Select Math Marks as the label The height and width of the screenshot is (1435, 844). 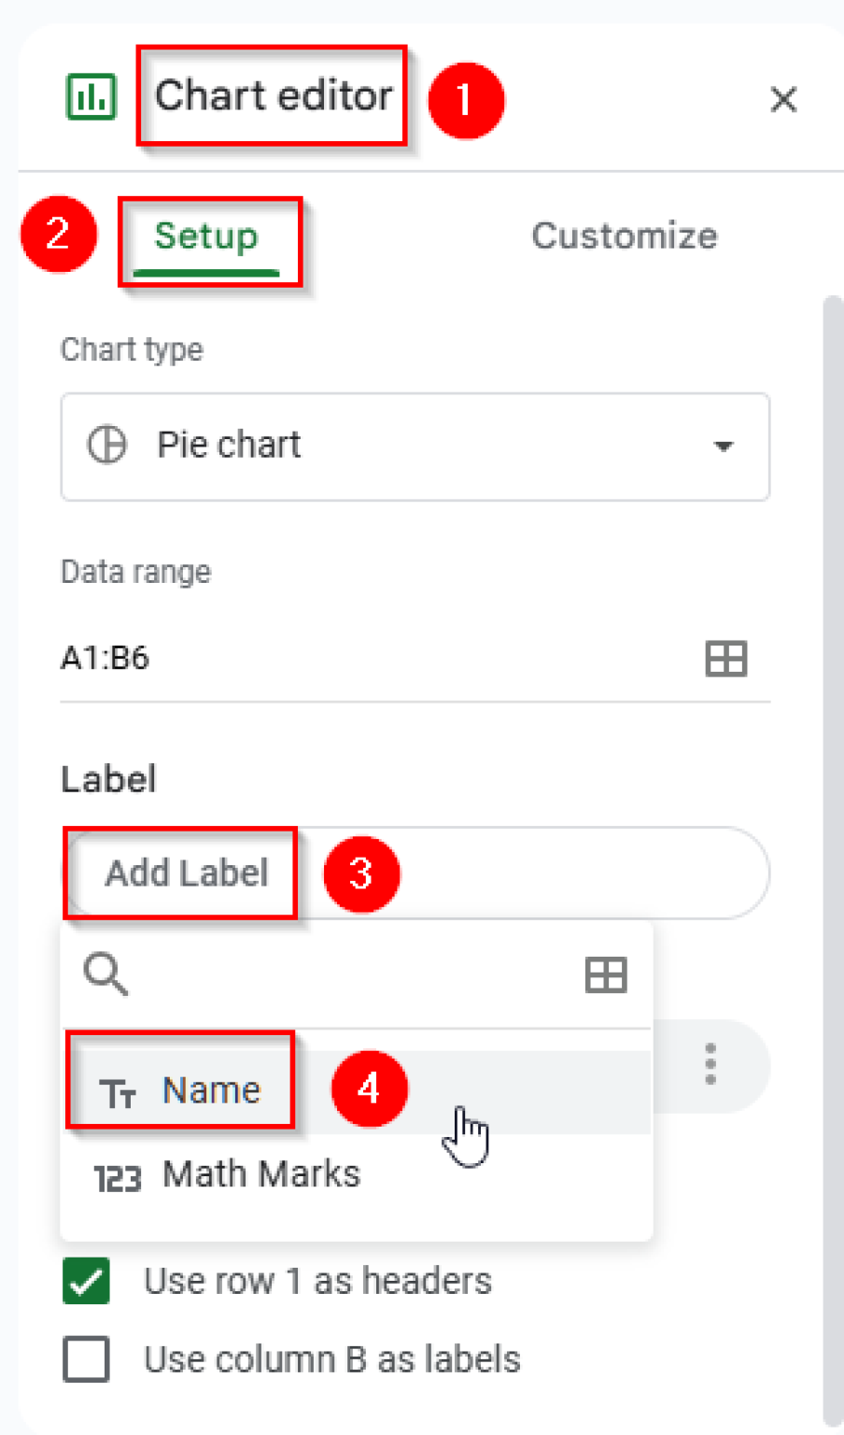pos(261,1174)
